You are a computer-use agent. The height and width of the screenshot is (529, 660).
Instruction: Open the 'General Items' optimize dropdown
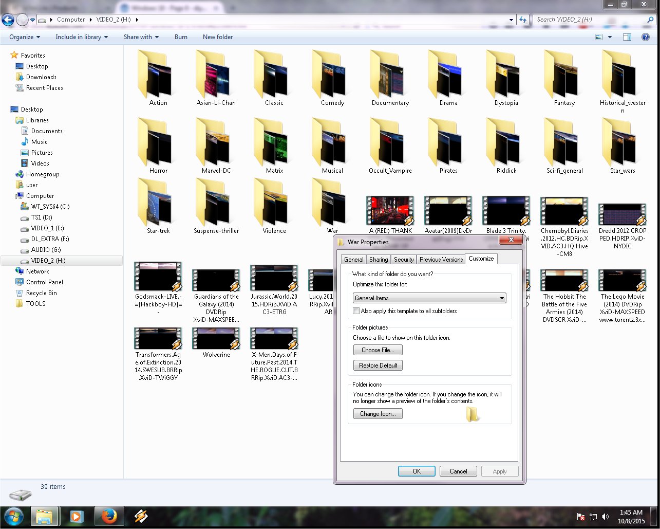point(429,298)
